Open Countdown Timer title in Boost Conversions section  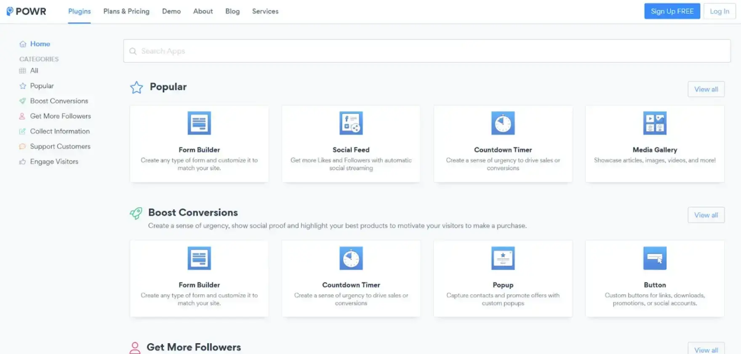pos(351,285)
